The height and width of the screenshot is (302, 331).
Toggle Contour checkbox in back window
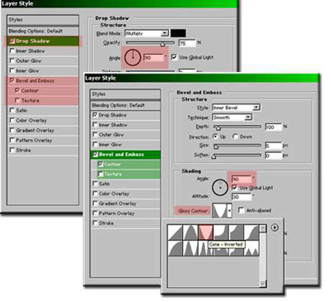(x=17, y=90)
